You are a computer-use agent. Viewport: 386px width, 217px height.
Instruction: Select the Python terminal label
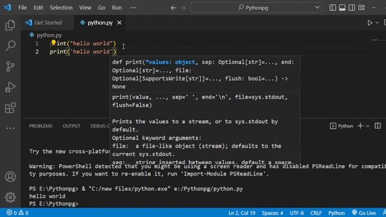(x=341, y=126)
